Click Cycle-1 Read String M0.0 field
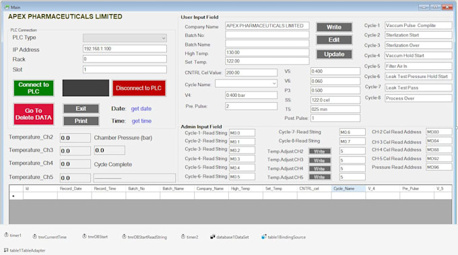 coord(242,133)
